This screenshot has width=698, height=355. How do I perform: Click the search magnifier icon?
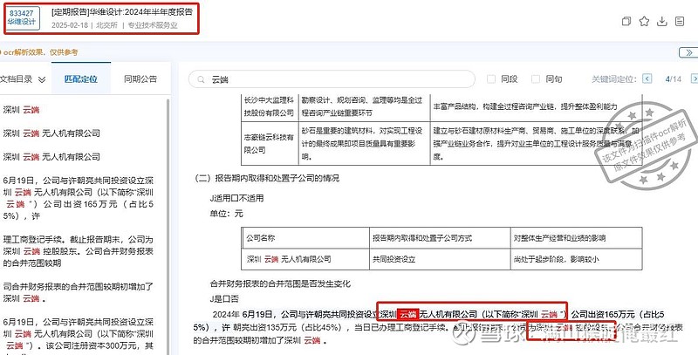[202, 79]
